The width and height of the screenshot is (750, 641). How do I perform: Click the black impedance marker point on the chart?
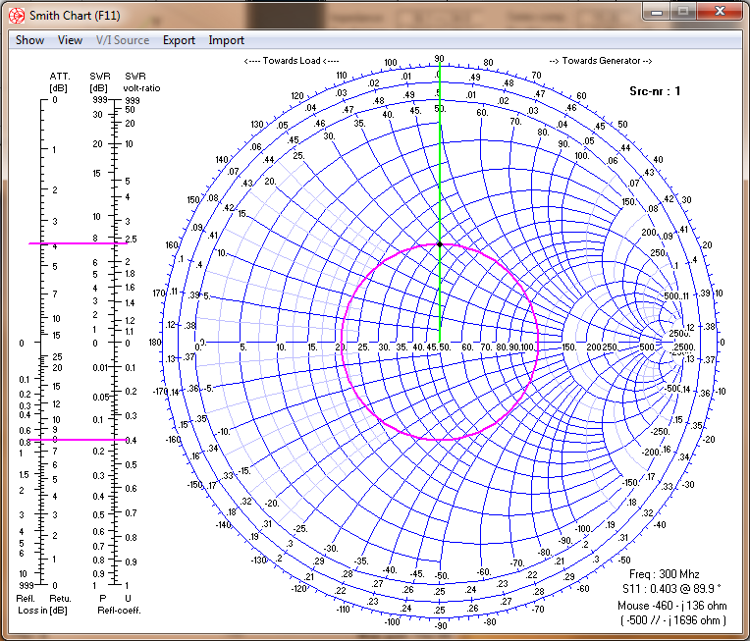tap(440, 244)
